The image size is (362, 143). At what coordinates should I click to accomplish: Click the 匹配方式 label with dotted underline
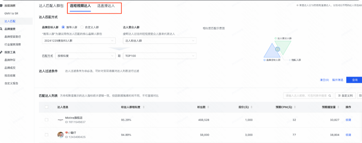tap(48, 56)
